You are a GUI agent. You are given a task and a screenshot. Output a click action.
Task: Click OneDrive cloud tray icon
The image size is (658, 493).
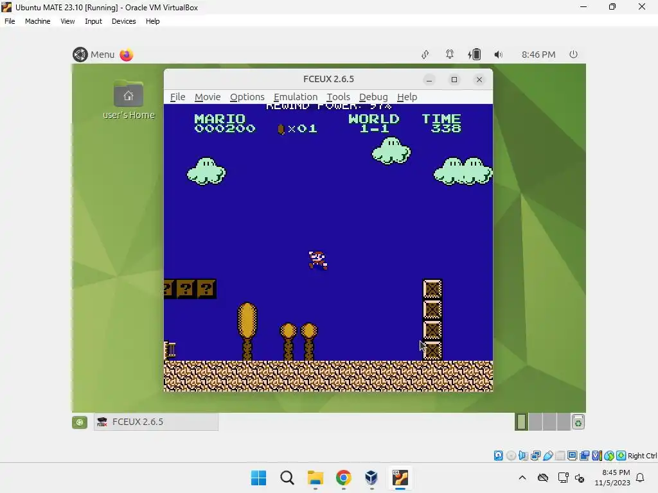[x=543, y=478]
